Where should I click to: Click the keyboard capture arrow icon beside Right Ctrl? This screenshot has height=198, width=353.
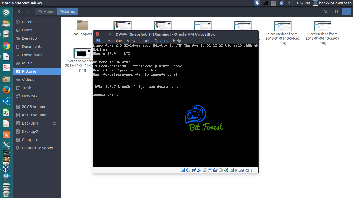(x=232, y=170)
